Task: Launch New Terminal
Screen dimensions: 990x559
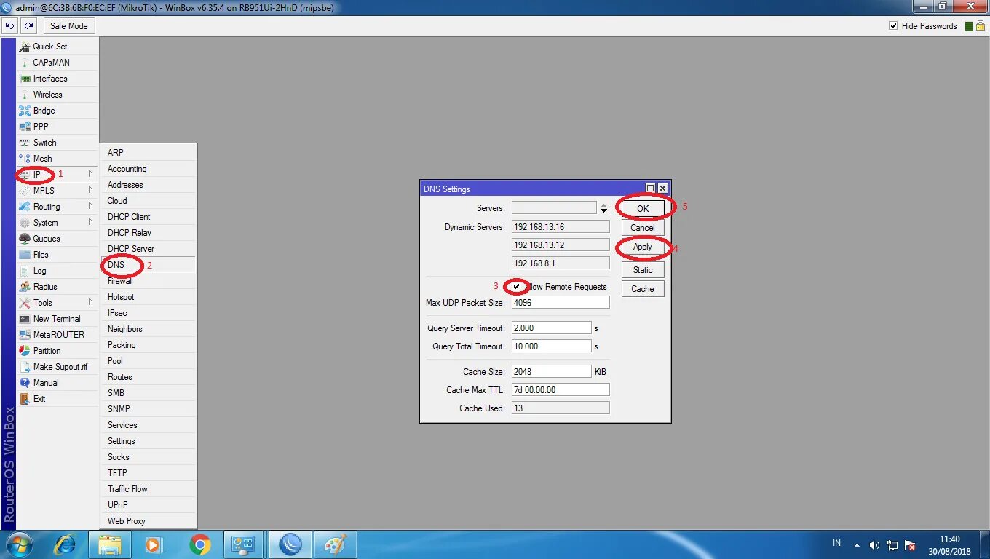Action: tap(58, 318)
